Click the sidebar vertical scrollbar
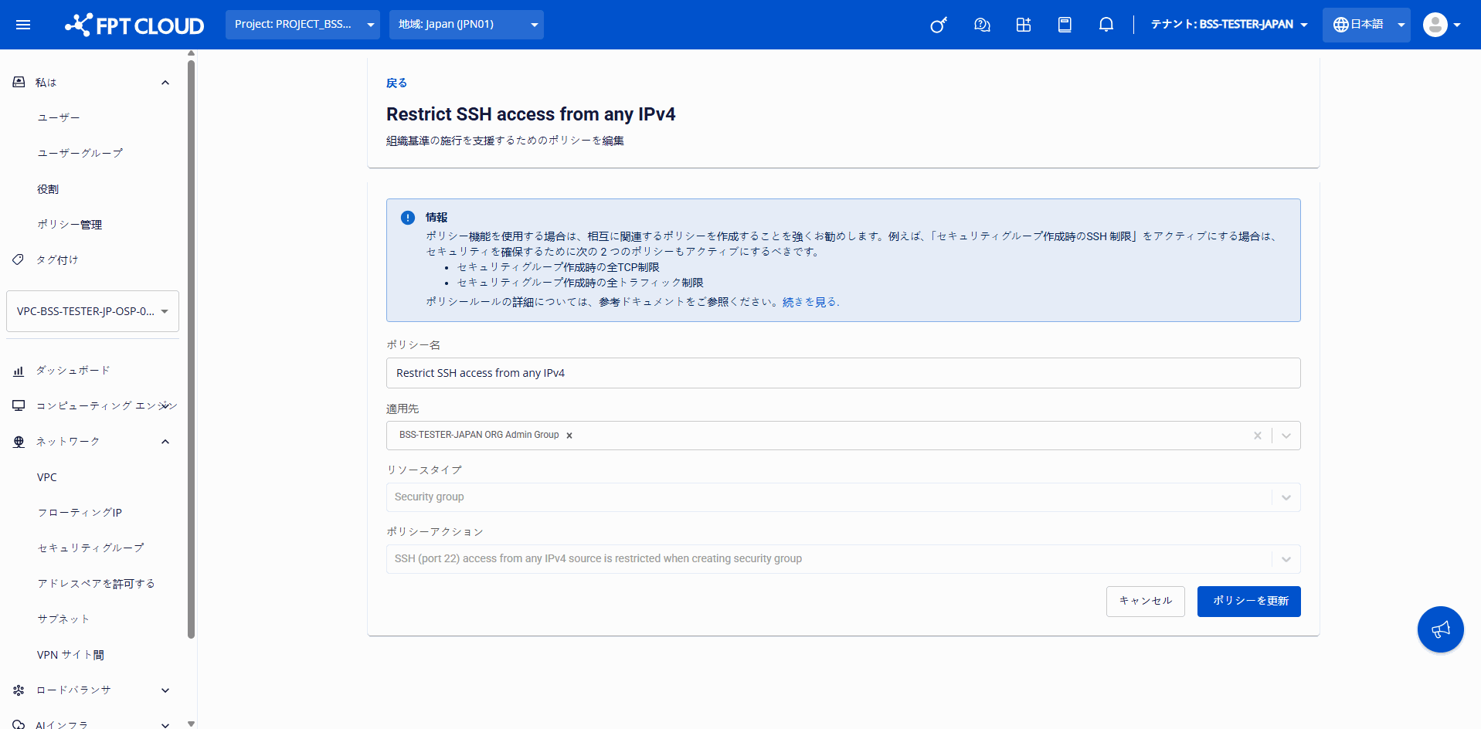 coord(191,349)
